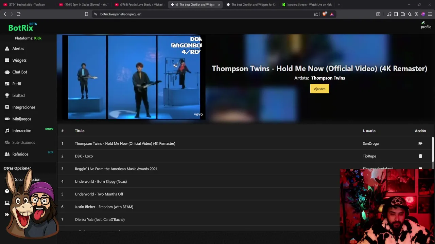Click the help question mark icon

point(7,191)
